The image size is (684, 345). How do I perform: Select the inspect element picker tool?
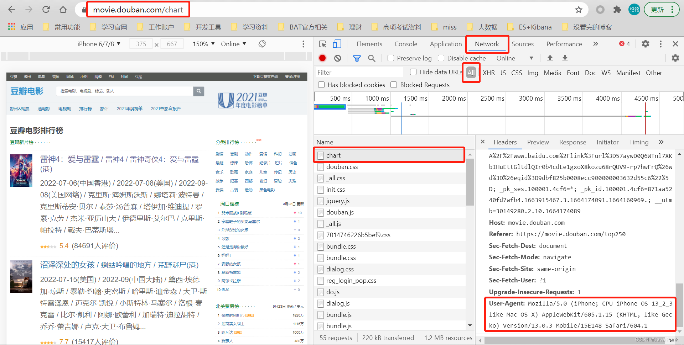(322, 44)
